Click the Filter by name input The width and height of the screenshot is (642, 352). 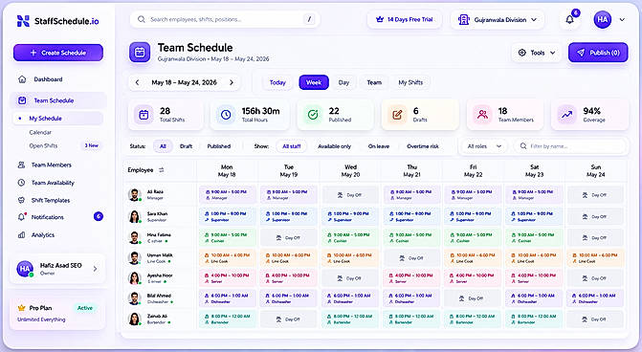click(x=570, y=146)
